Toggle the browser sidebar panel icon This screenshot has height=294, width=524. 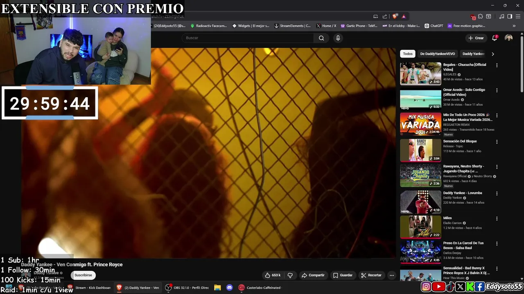point(510,16)
